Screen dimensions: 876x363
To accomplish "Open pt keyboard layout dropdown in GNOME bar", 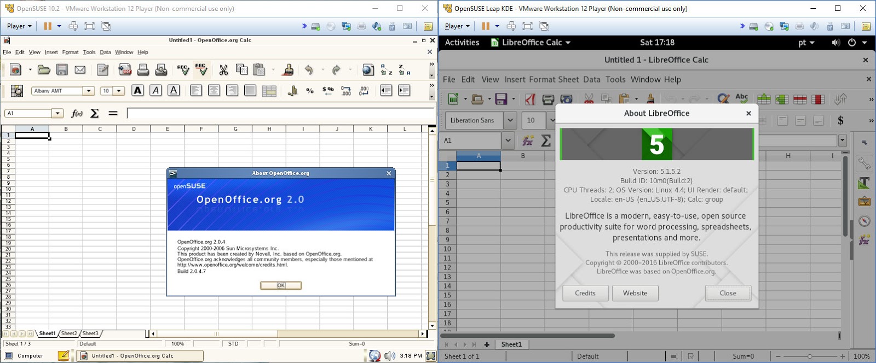I will tap(806, 43).
